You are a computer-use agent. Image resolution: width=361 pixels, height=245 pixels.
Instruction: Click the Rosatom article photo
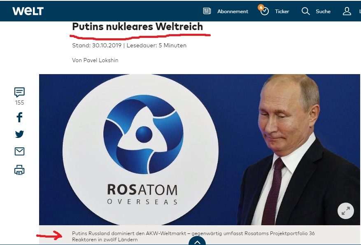199,149
